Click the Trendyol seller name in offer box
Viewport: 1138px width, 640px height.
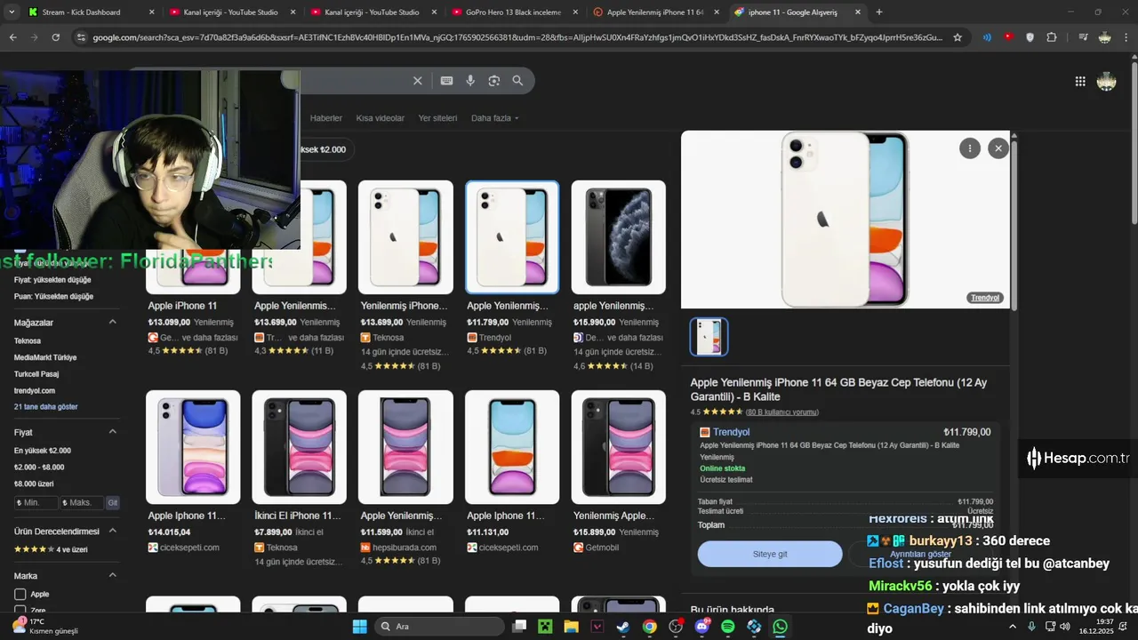coord(731,432)
